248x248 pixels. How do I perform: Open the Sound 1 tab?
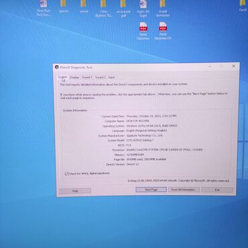pyautogui.click(x=87, y=77)
